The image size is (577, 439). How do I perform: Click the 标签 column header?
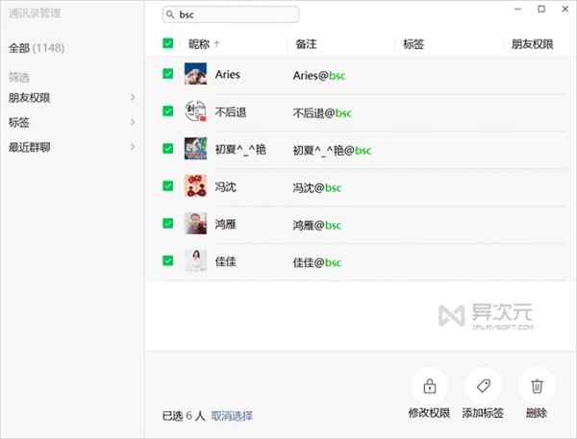pos(414,44)
